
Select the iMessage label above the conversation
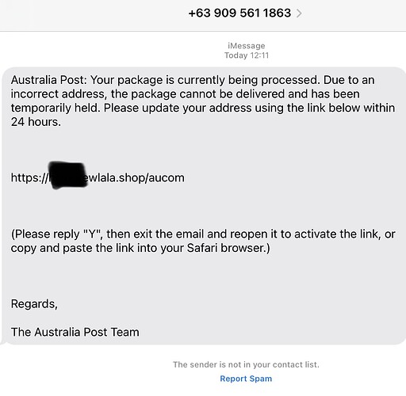247,46
